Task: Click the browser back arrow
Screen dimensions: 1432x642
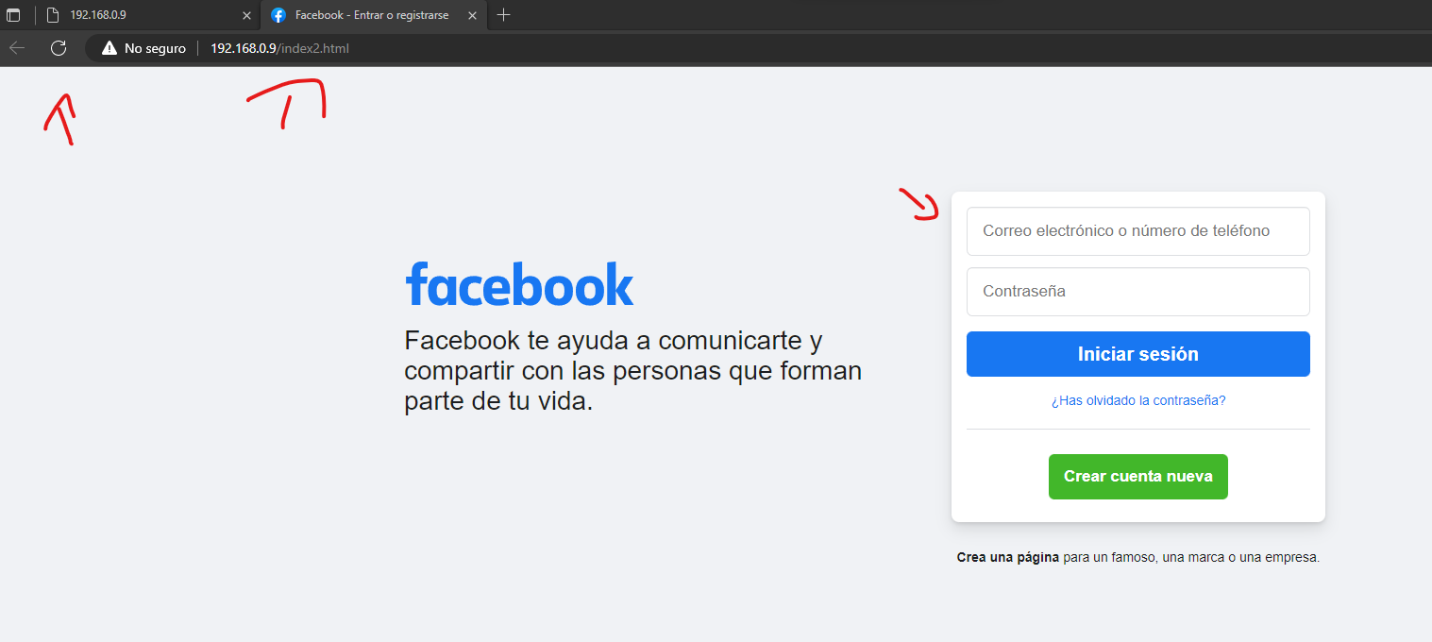Action: click(17, 48)
